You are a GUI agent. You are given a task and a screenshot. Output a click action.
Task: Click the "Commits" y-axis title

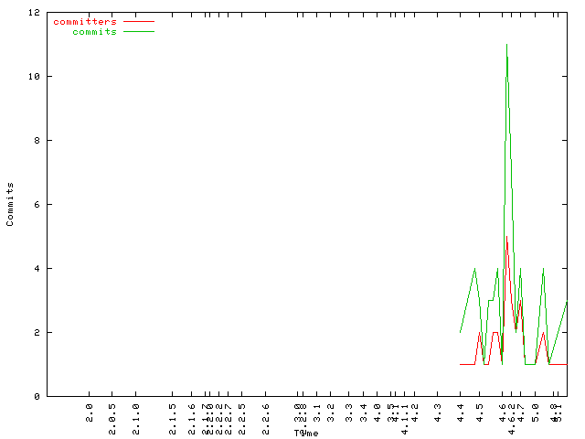[x=11, y=204]
